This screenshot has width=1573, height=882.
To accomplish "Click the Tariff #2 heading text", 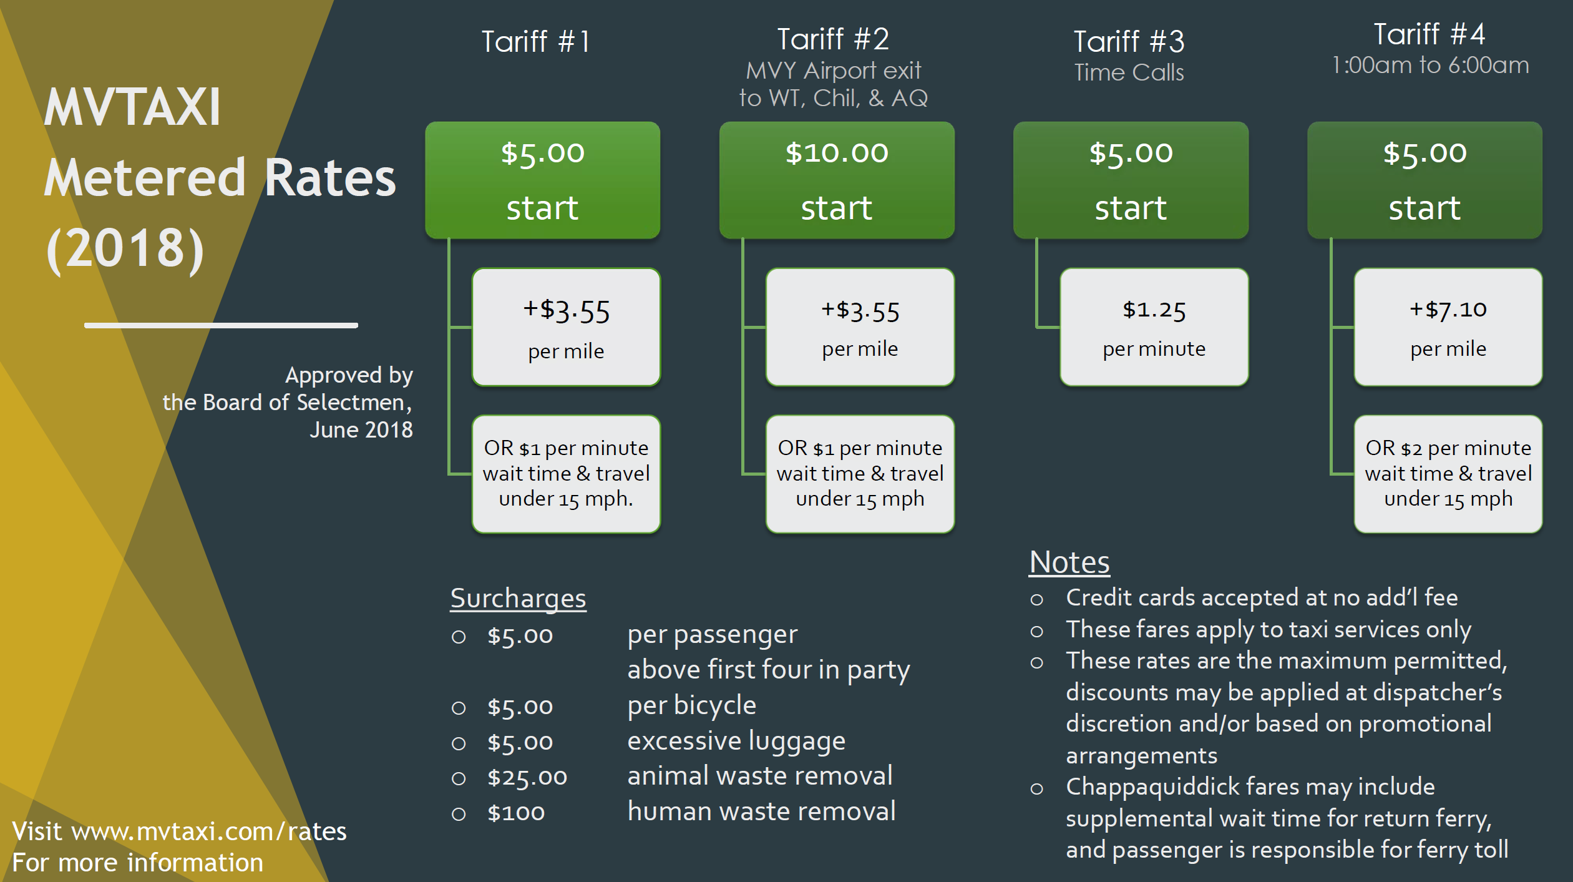I will (833, 39).
